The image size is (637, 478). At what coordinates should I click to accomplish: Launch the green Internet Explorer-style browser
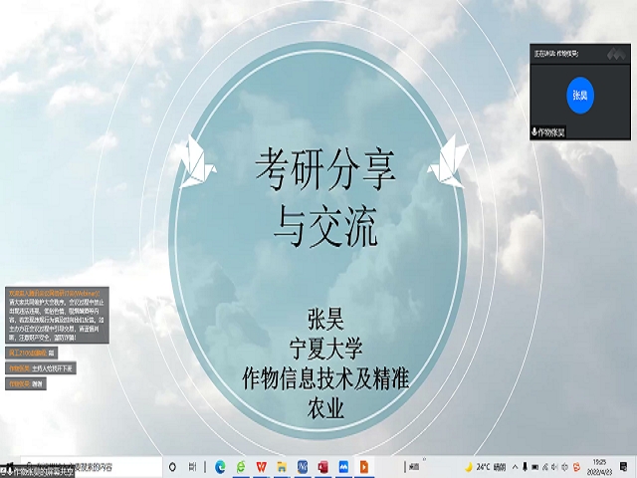(241, 467)
